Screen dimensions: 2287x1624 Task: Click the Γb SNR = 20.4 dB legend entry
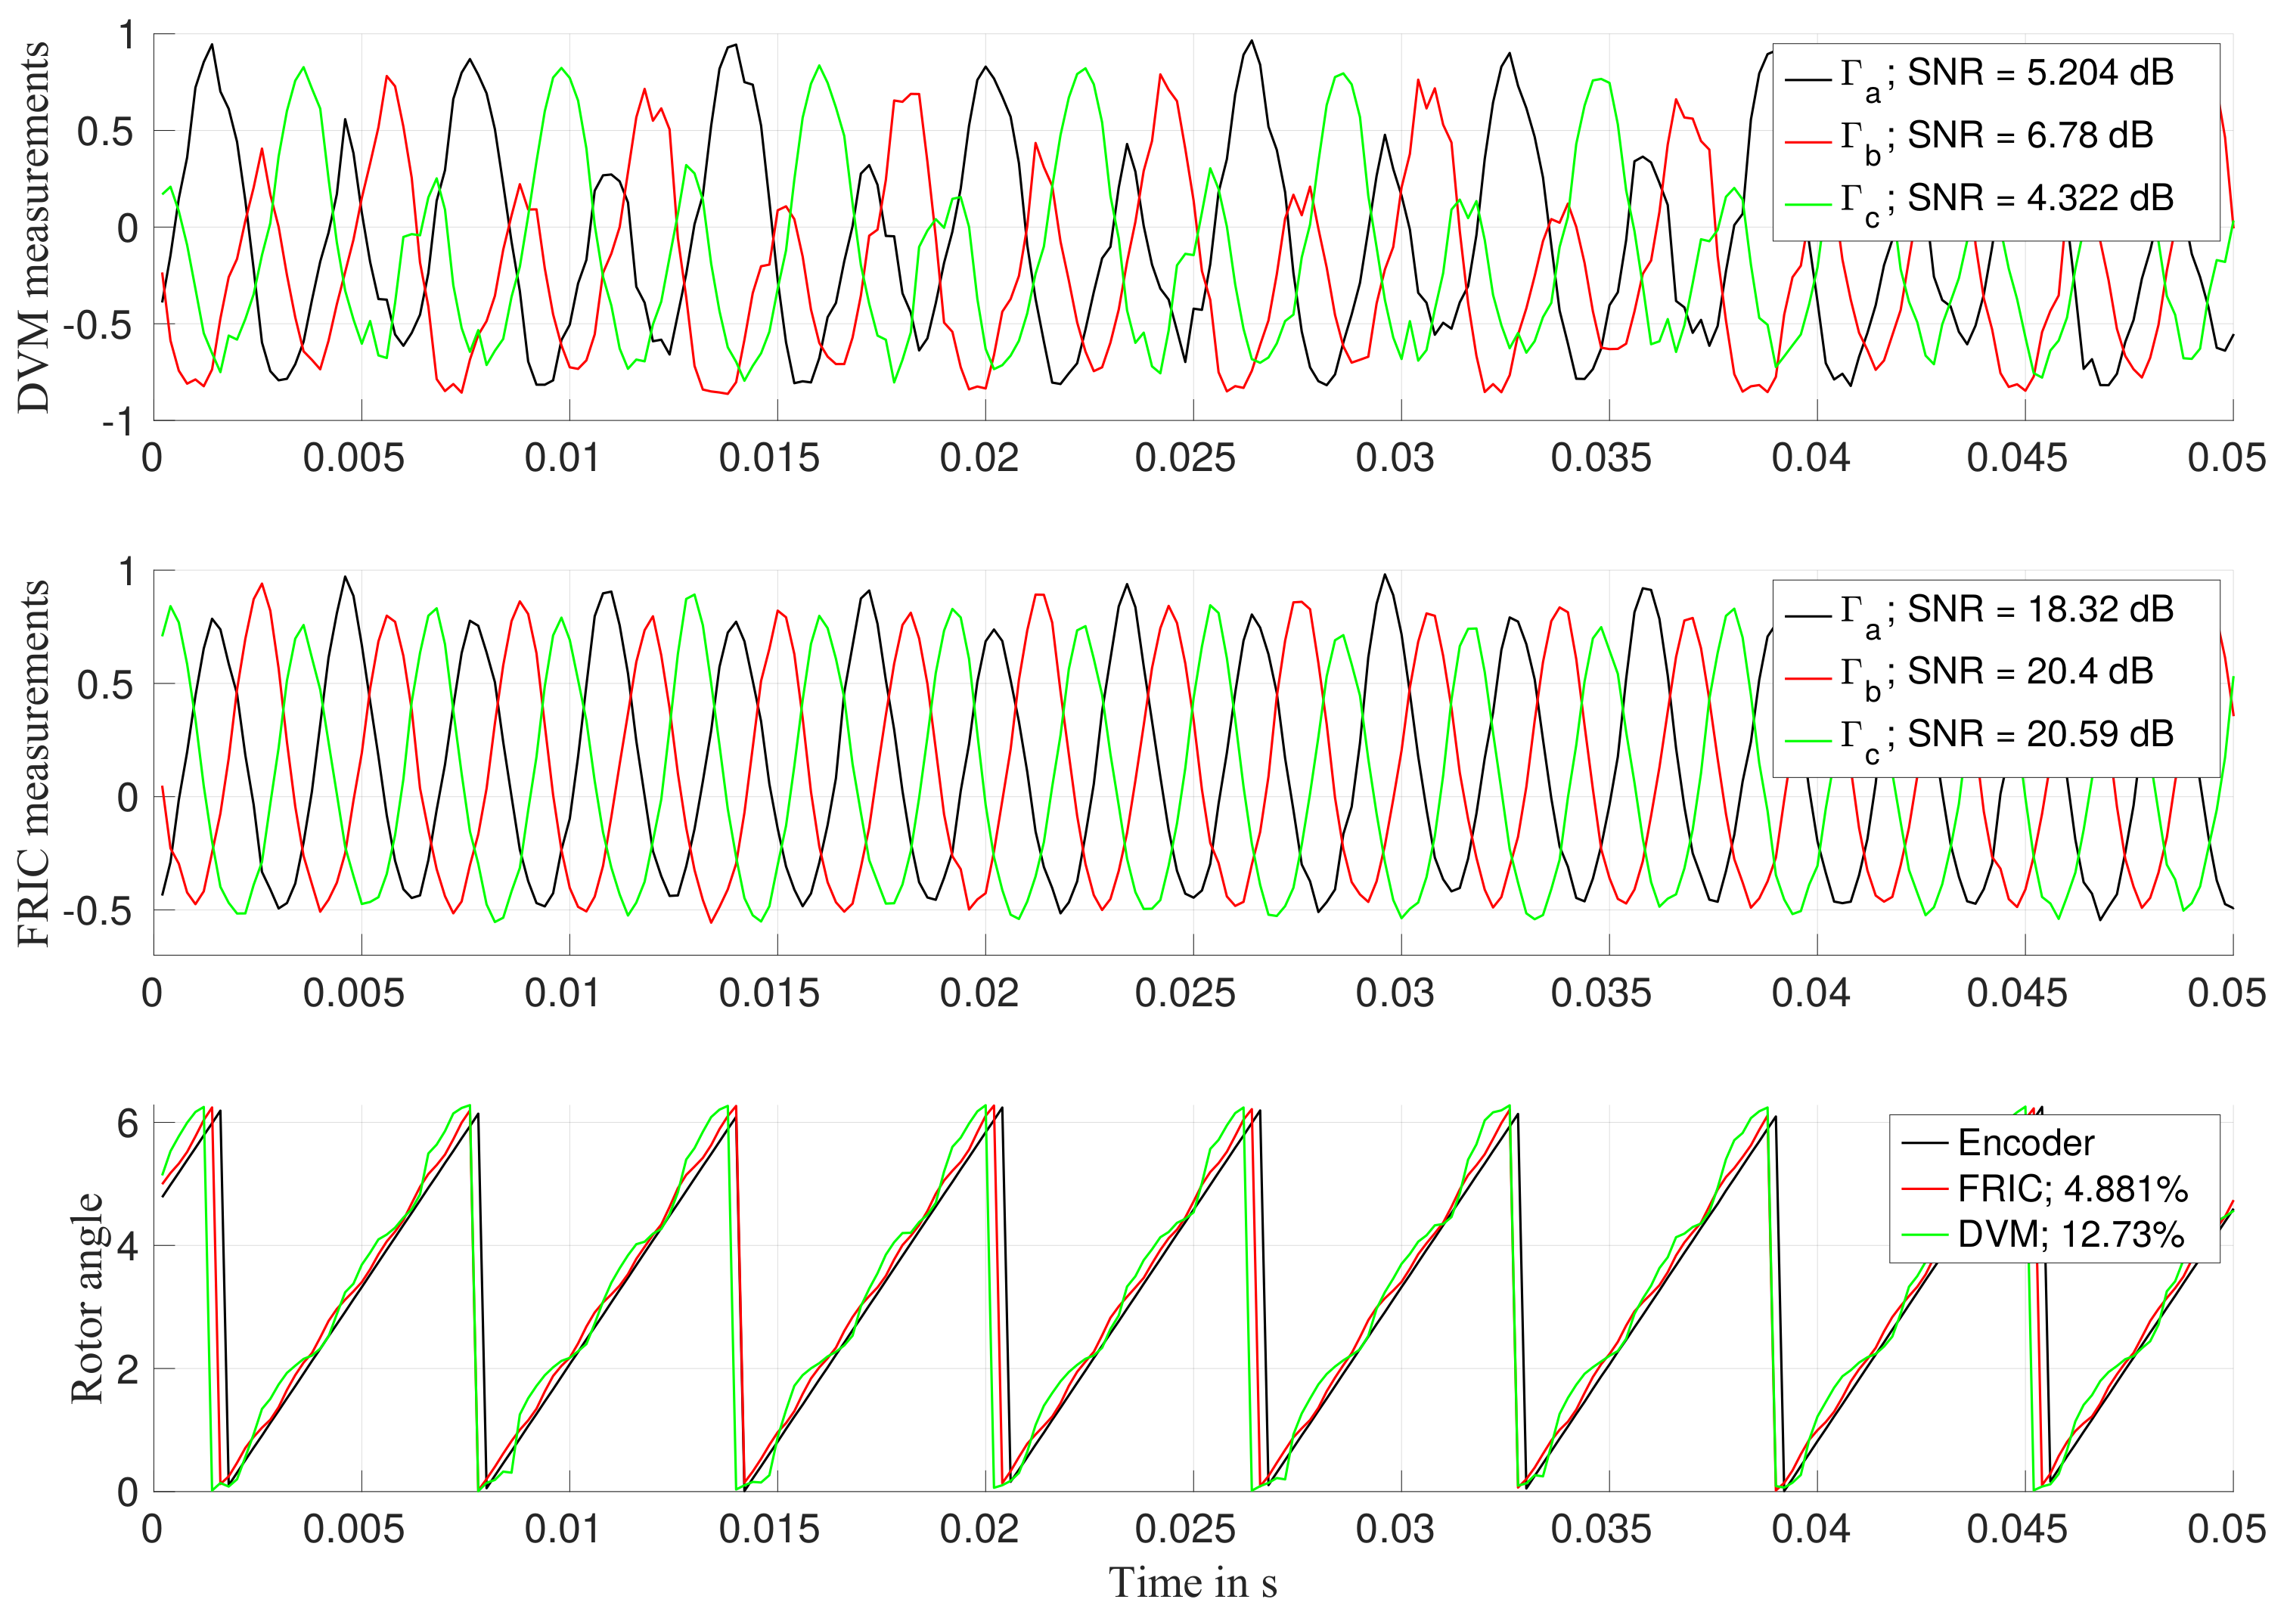[1995, 673]
